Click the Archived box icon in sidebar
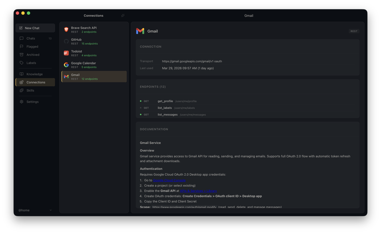381x234 pixels. 22,55
